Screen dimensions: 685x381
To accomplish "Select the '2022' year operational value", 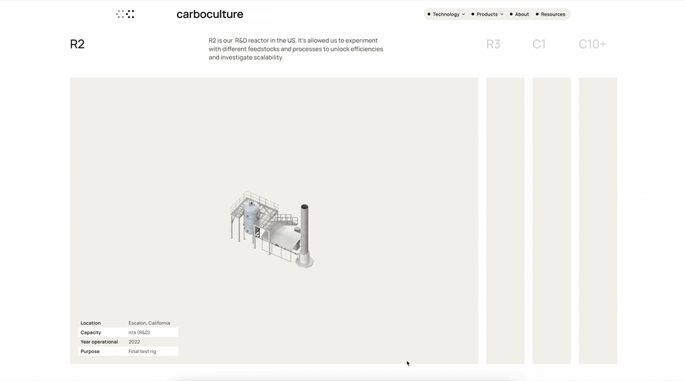I will click(134, 342).
